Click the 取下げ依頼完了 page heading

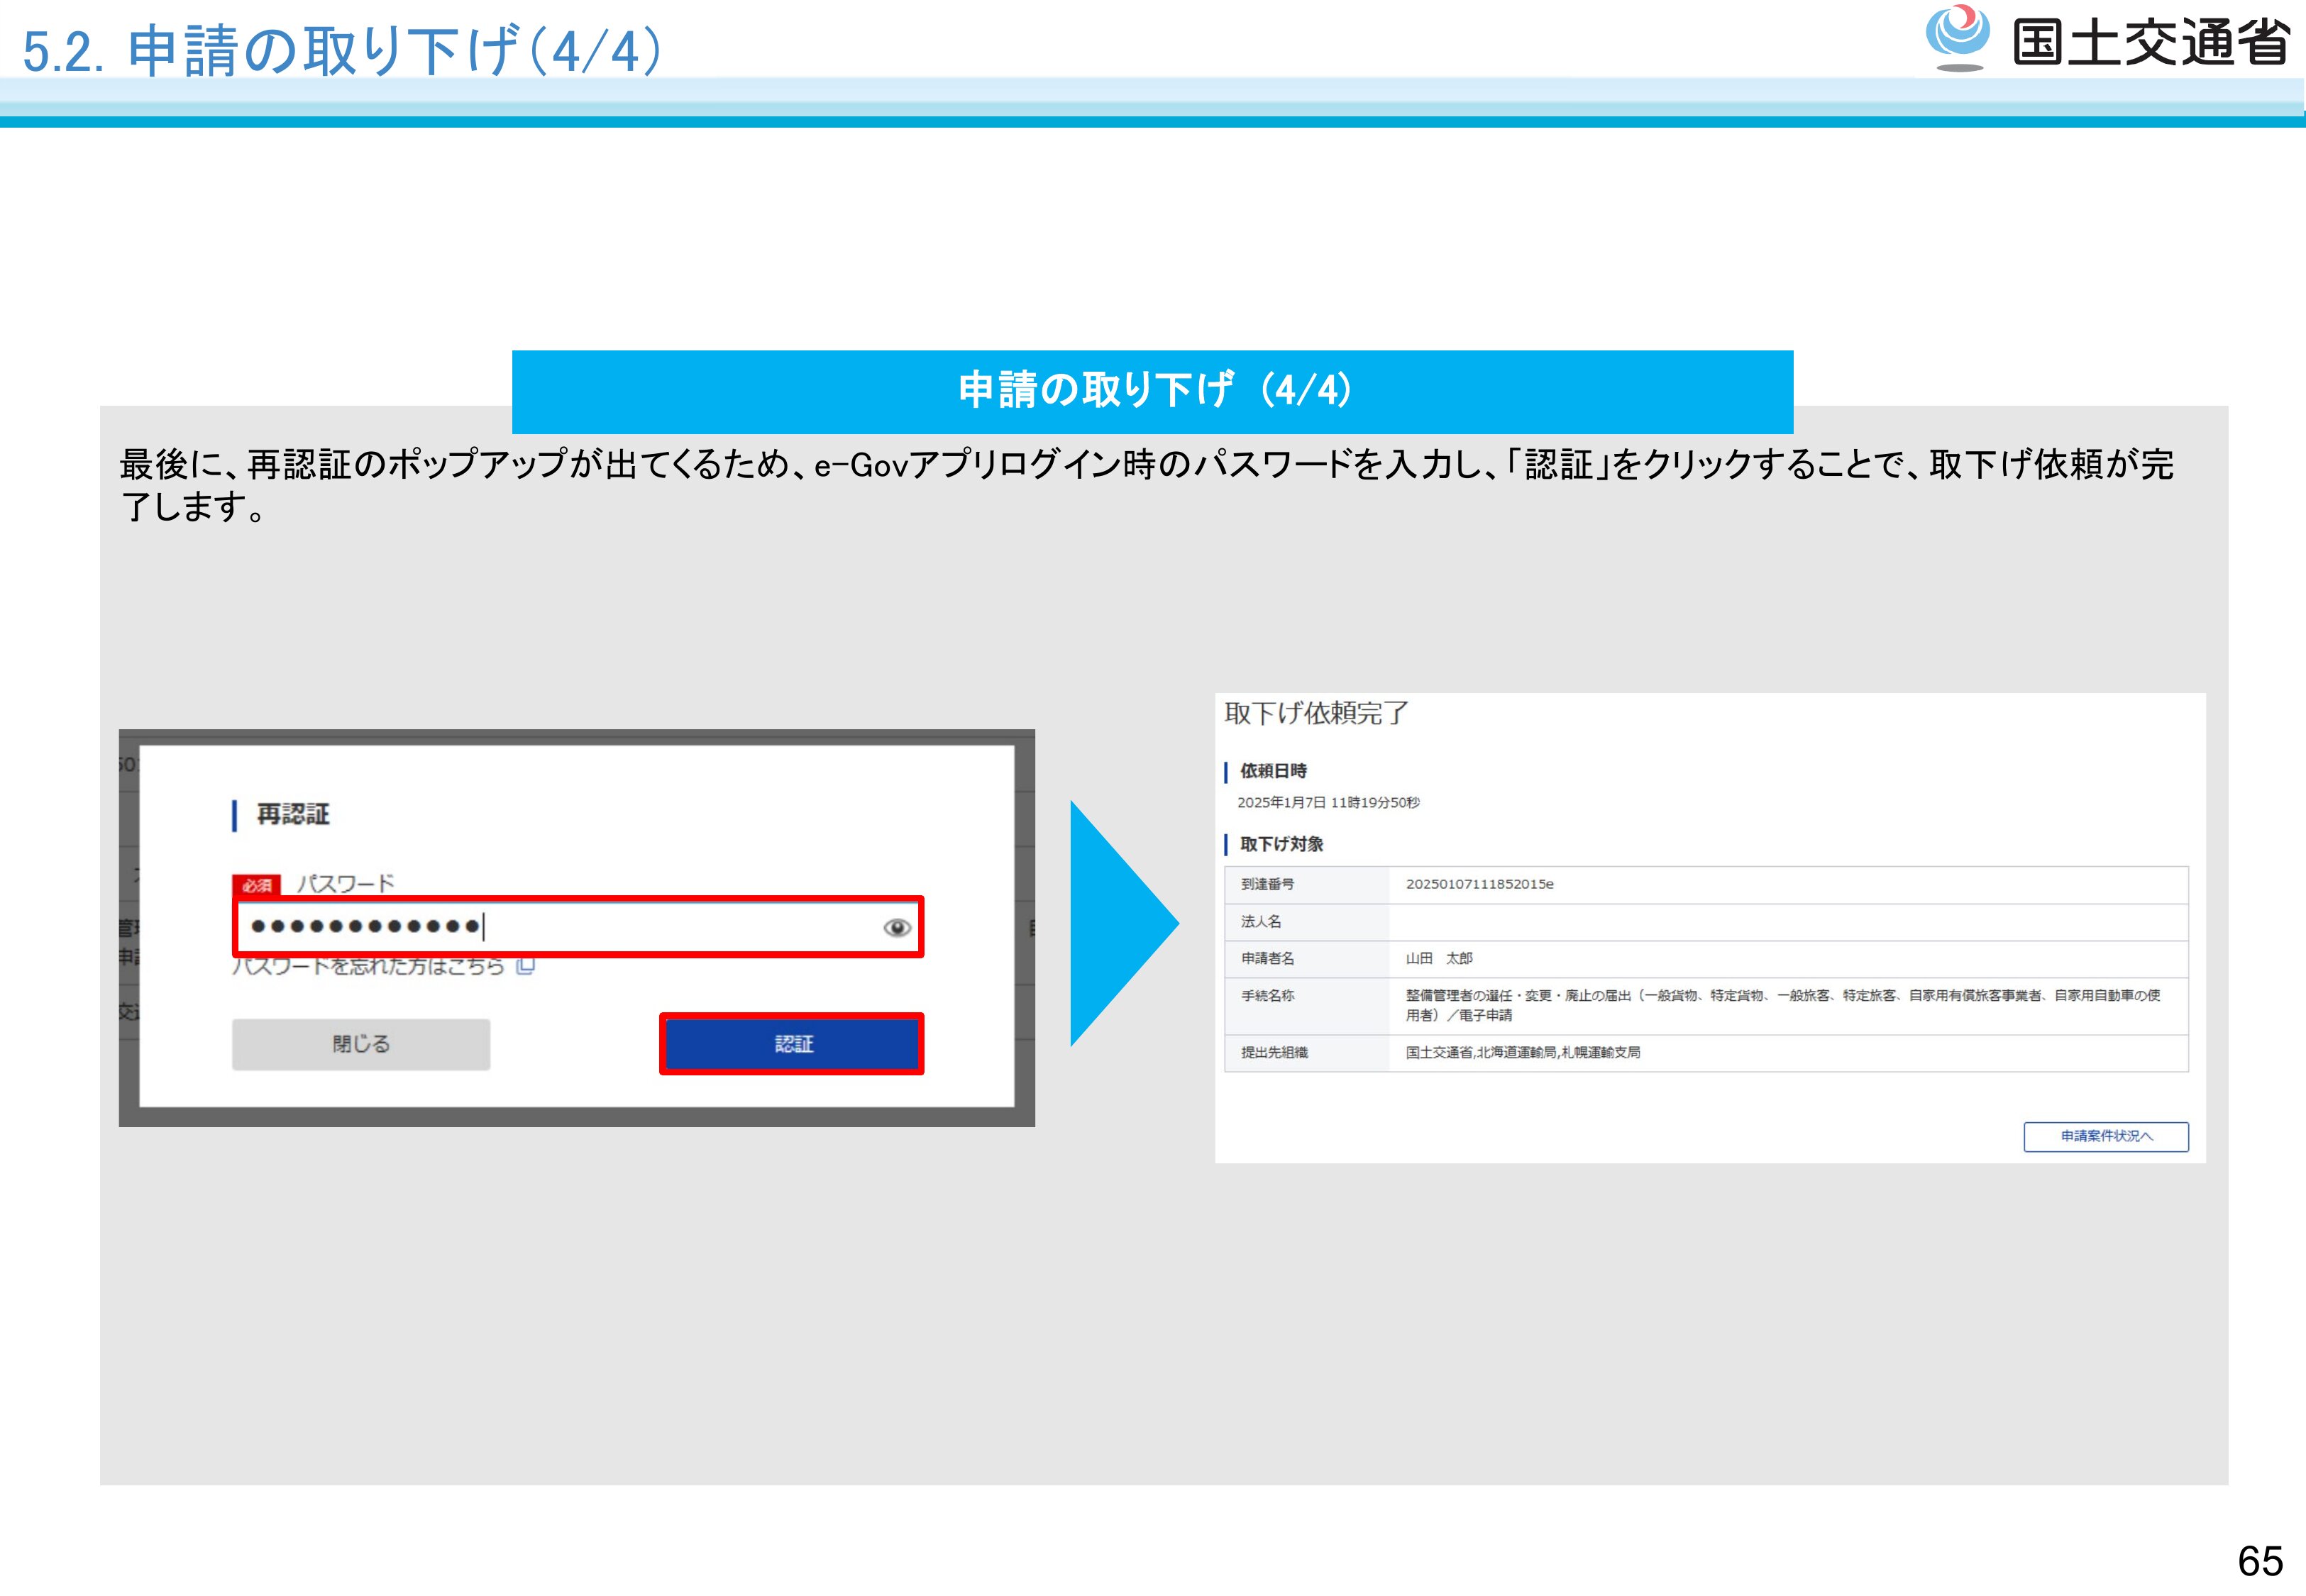pyautogui.click(x=1316, y=713)
